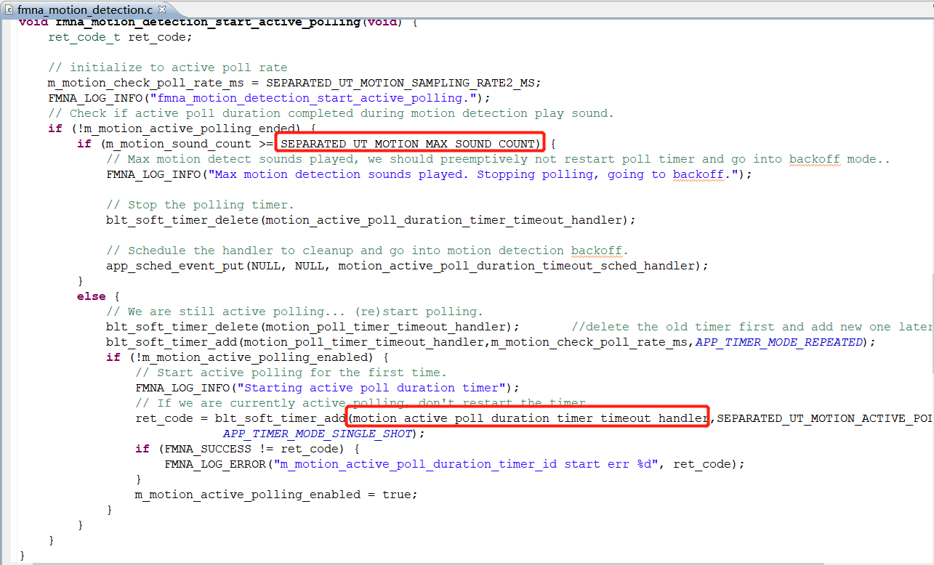Click the C file icon on editor tab
Viewport: 934px width, 565px height.
click(9, 10)
